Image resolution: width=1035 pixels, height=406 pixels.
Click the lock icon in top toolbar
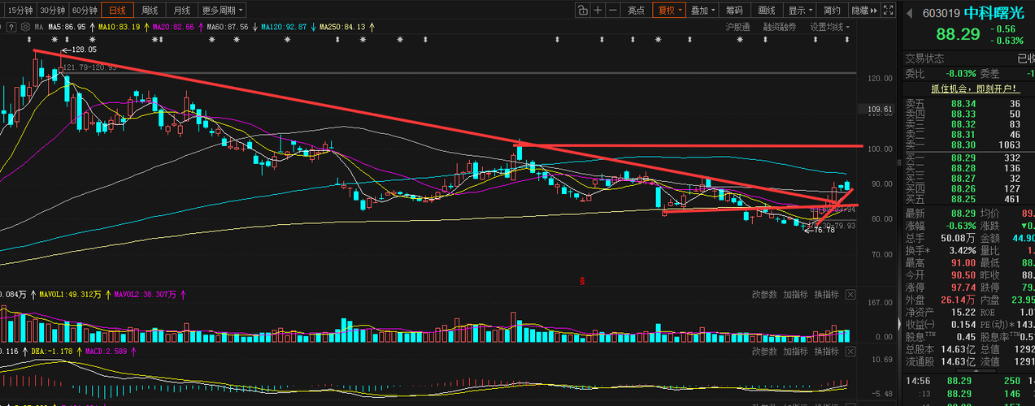tap(583, 11)
